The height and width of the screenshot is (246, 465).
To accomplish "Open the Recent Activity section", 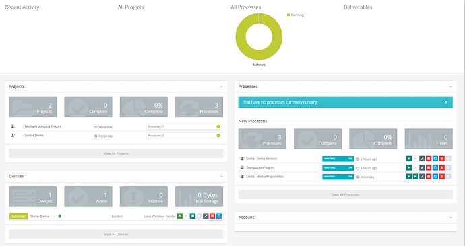I will [22, 7].
